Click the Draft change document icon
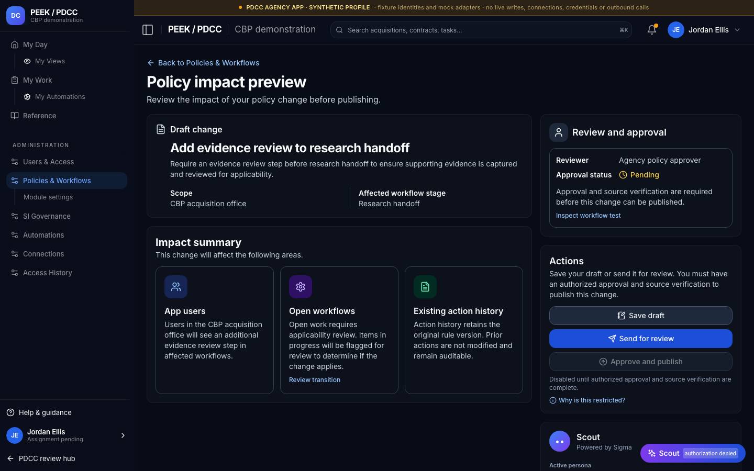754x471 pixels. click(161, 129)
